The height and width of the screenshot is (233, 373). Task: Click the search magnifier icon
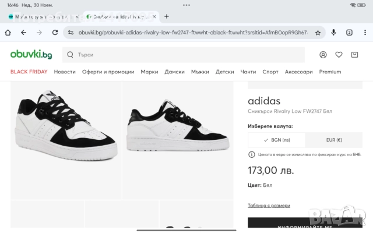click(70, 55)
